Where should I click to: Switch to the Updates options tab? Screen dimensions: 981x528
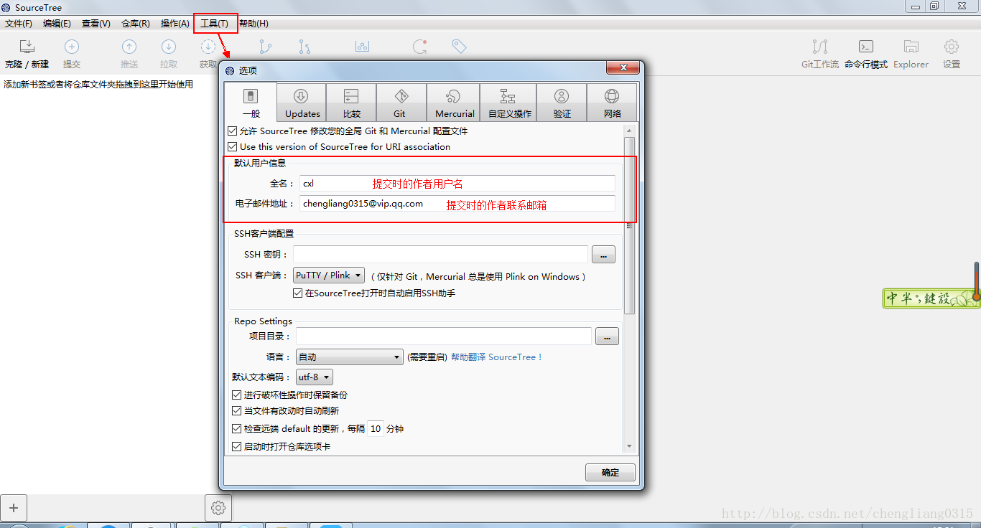(x=302, y=102)
